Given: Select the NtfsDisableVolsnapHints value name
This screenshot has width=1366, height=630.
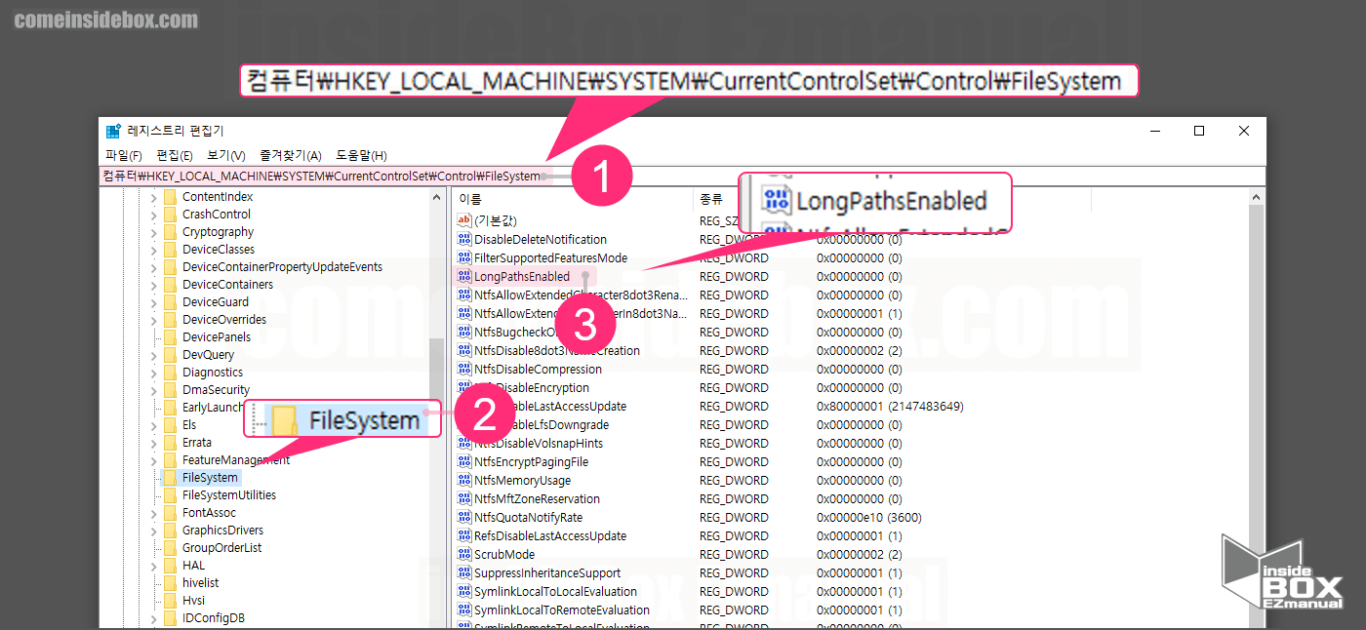Looking at the screenshot, I should 538,444.
